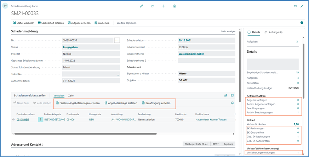Click the share icon in header

pos(153,6)
